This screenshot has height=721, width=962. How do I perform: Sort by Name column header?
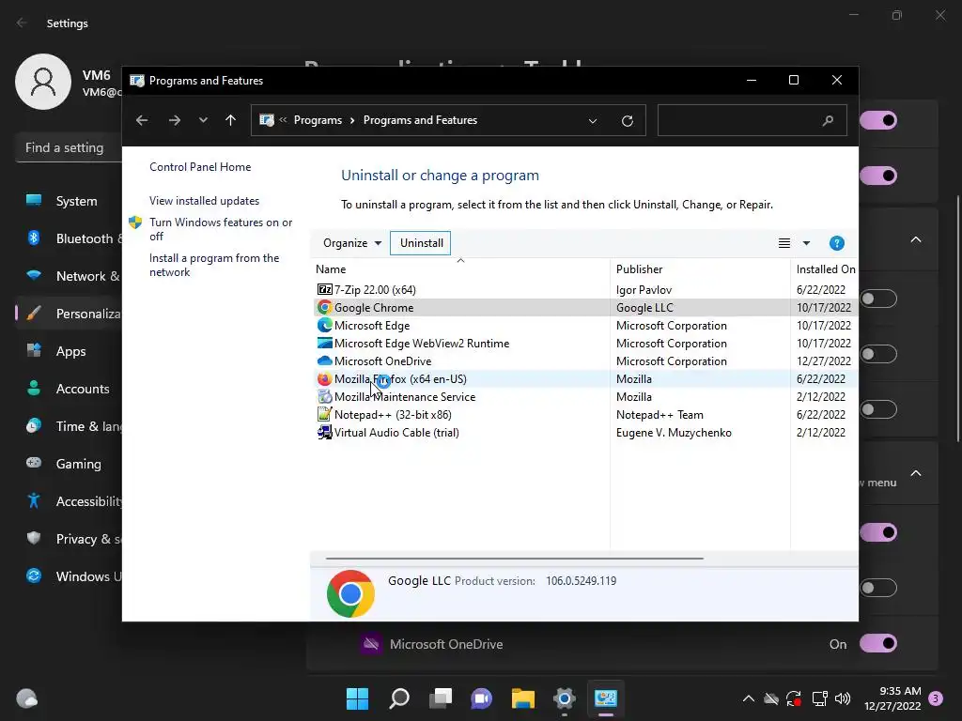460,269
